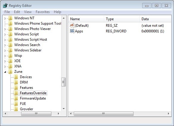Image resolution: width=174 pixels, height=126 pixels.
Task: Click the (value not set) data cell
Action: [x=153, y=26]
